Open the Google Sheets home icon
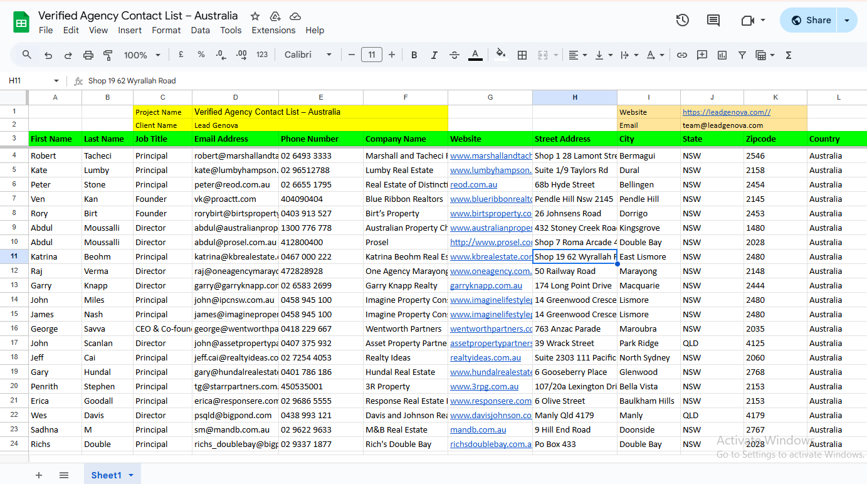The image size is (867, 484). (x=21, y=23)
